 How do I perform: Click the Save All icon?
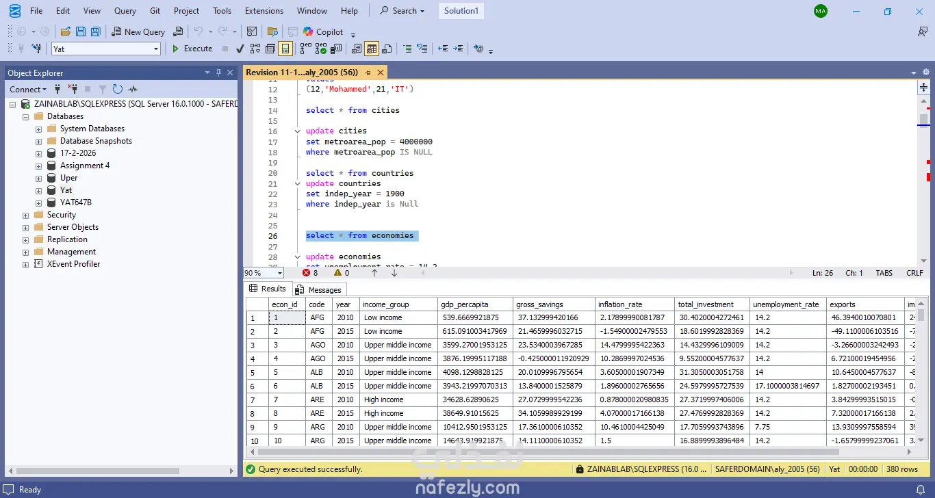(x=95, y=31)
